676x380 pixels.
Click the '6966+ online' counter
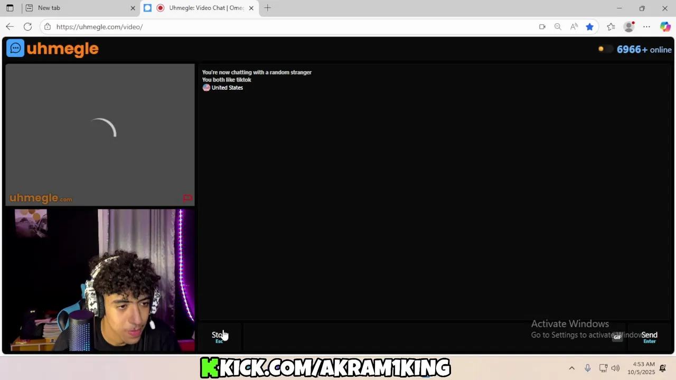click(644, 50)
